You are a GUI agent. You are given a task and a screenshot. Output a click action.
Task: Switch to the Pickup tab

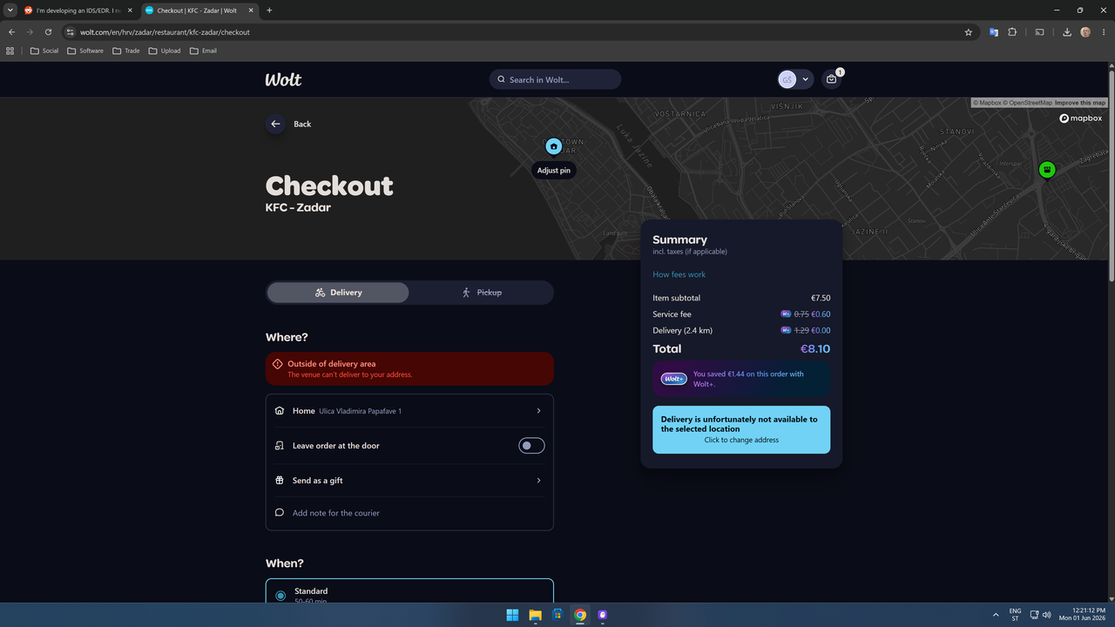(x=481, y=293)
